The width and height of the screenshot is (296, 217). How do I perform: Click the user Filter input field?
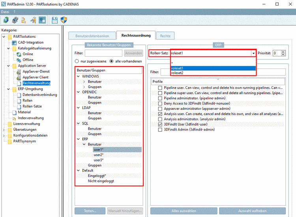(103, 53)
